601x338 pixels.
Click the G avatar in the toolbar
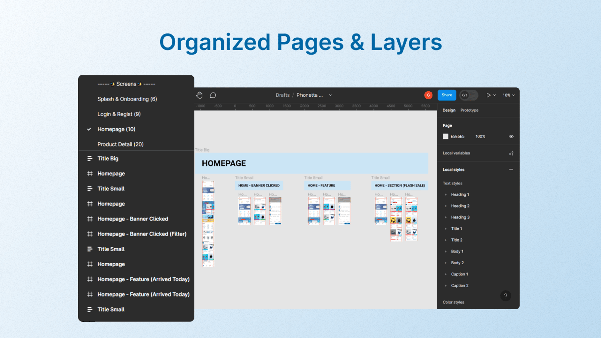428,95
